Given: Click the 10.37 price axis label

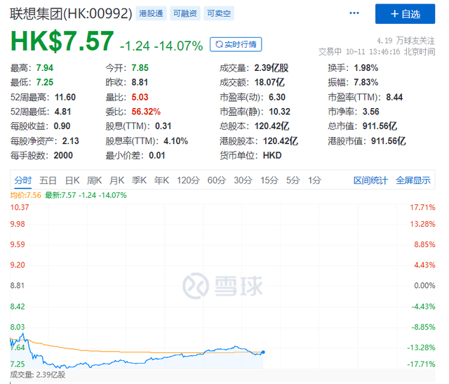Looking at the screenshot, I should click(20, 207).
